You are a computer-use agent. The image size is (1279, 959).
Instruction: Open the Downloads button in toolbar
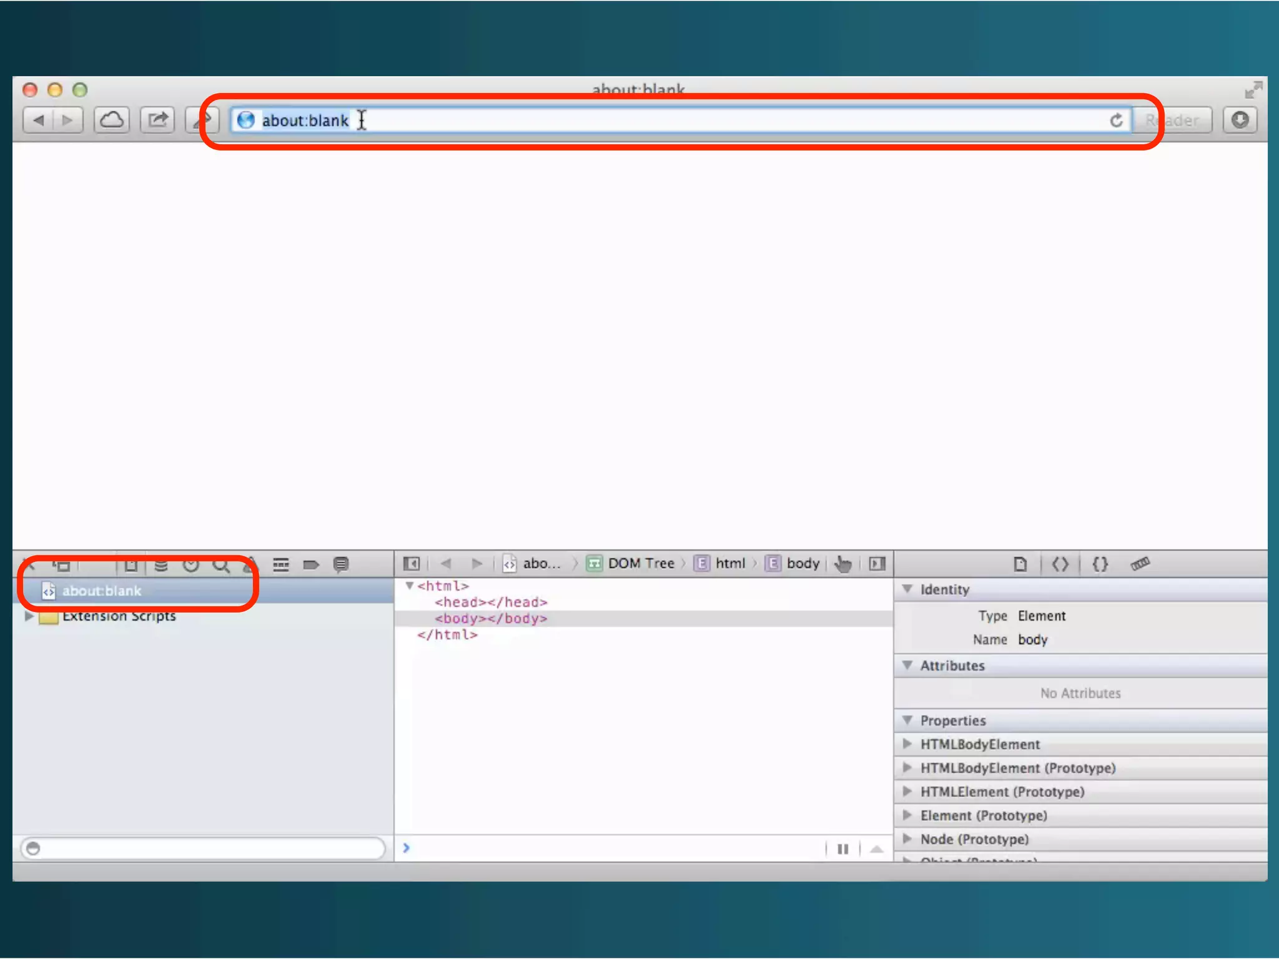pyautogui.click(x=1240, y=120)
